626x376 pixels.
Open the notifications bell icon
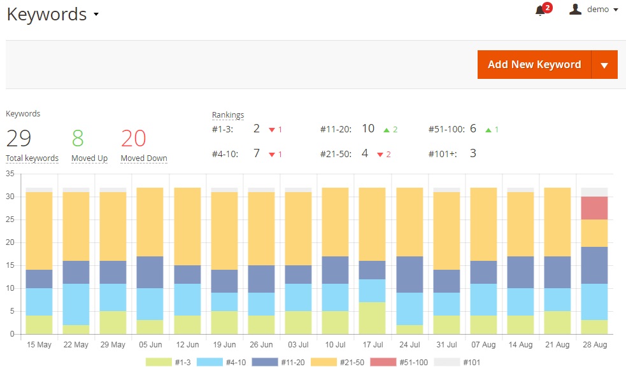(x=541, y=10)
